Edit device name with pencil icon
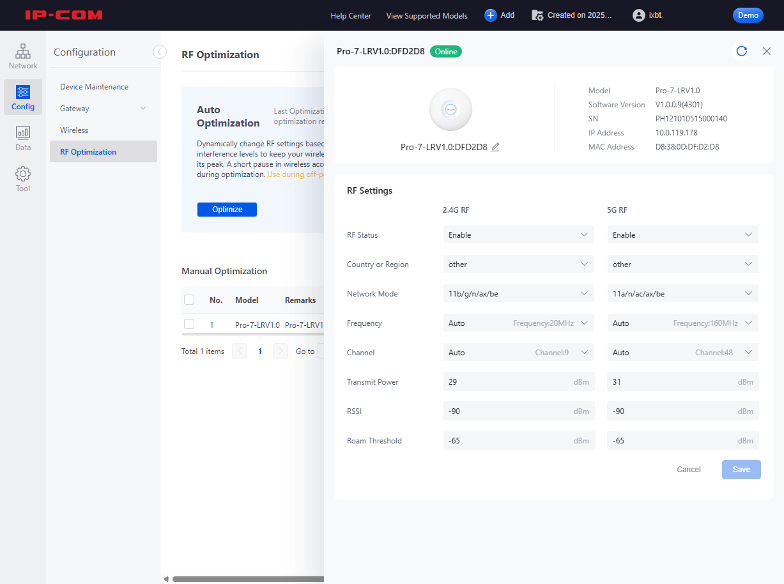The height and width of the screenshot is (584, 784). (x=495, y=147)
